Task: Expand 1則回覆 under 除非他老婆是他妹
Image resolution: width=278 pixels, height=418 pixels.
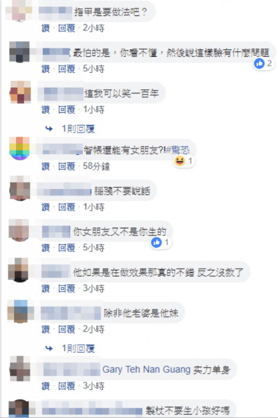Action: pyautogui.click(x=78, y=349)
